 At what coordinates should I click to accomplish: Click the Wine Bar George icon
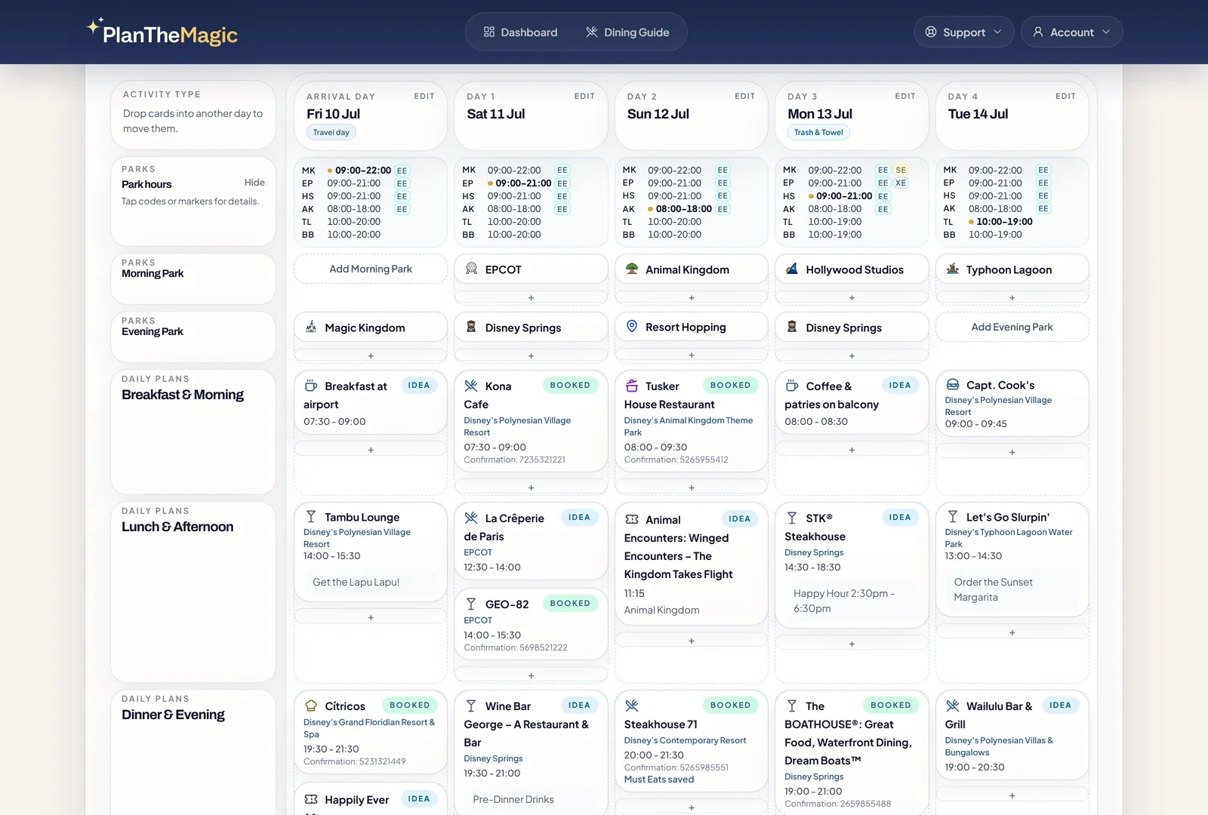(x=471, y=706)
